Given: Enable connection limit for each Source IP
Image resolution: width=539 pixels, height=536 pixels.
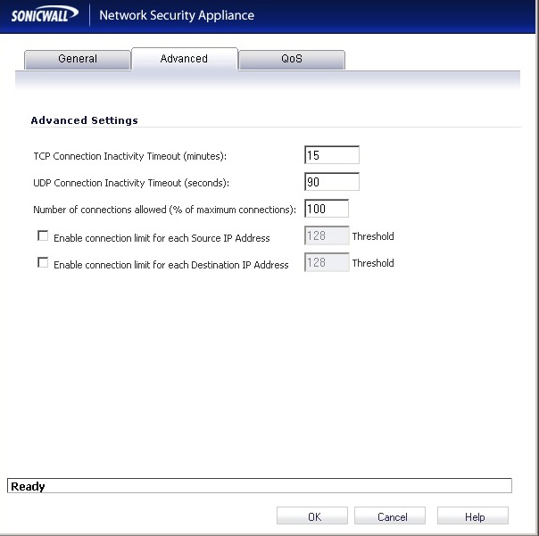Looking at the screenshot, I should (43, 235).
